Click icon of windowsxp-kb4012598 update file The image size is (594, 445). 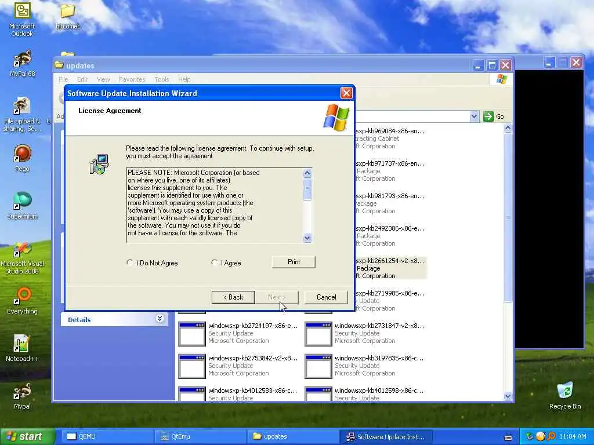click(x=318, y=394)
